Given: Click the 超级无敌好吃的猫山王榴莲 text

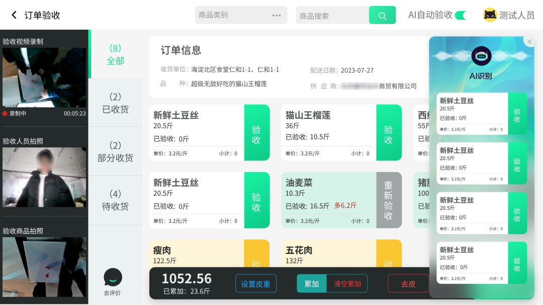Looking at the screenshot, I should 229,84.
